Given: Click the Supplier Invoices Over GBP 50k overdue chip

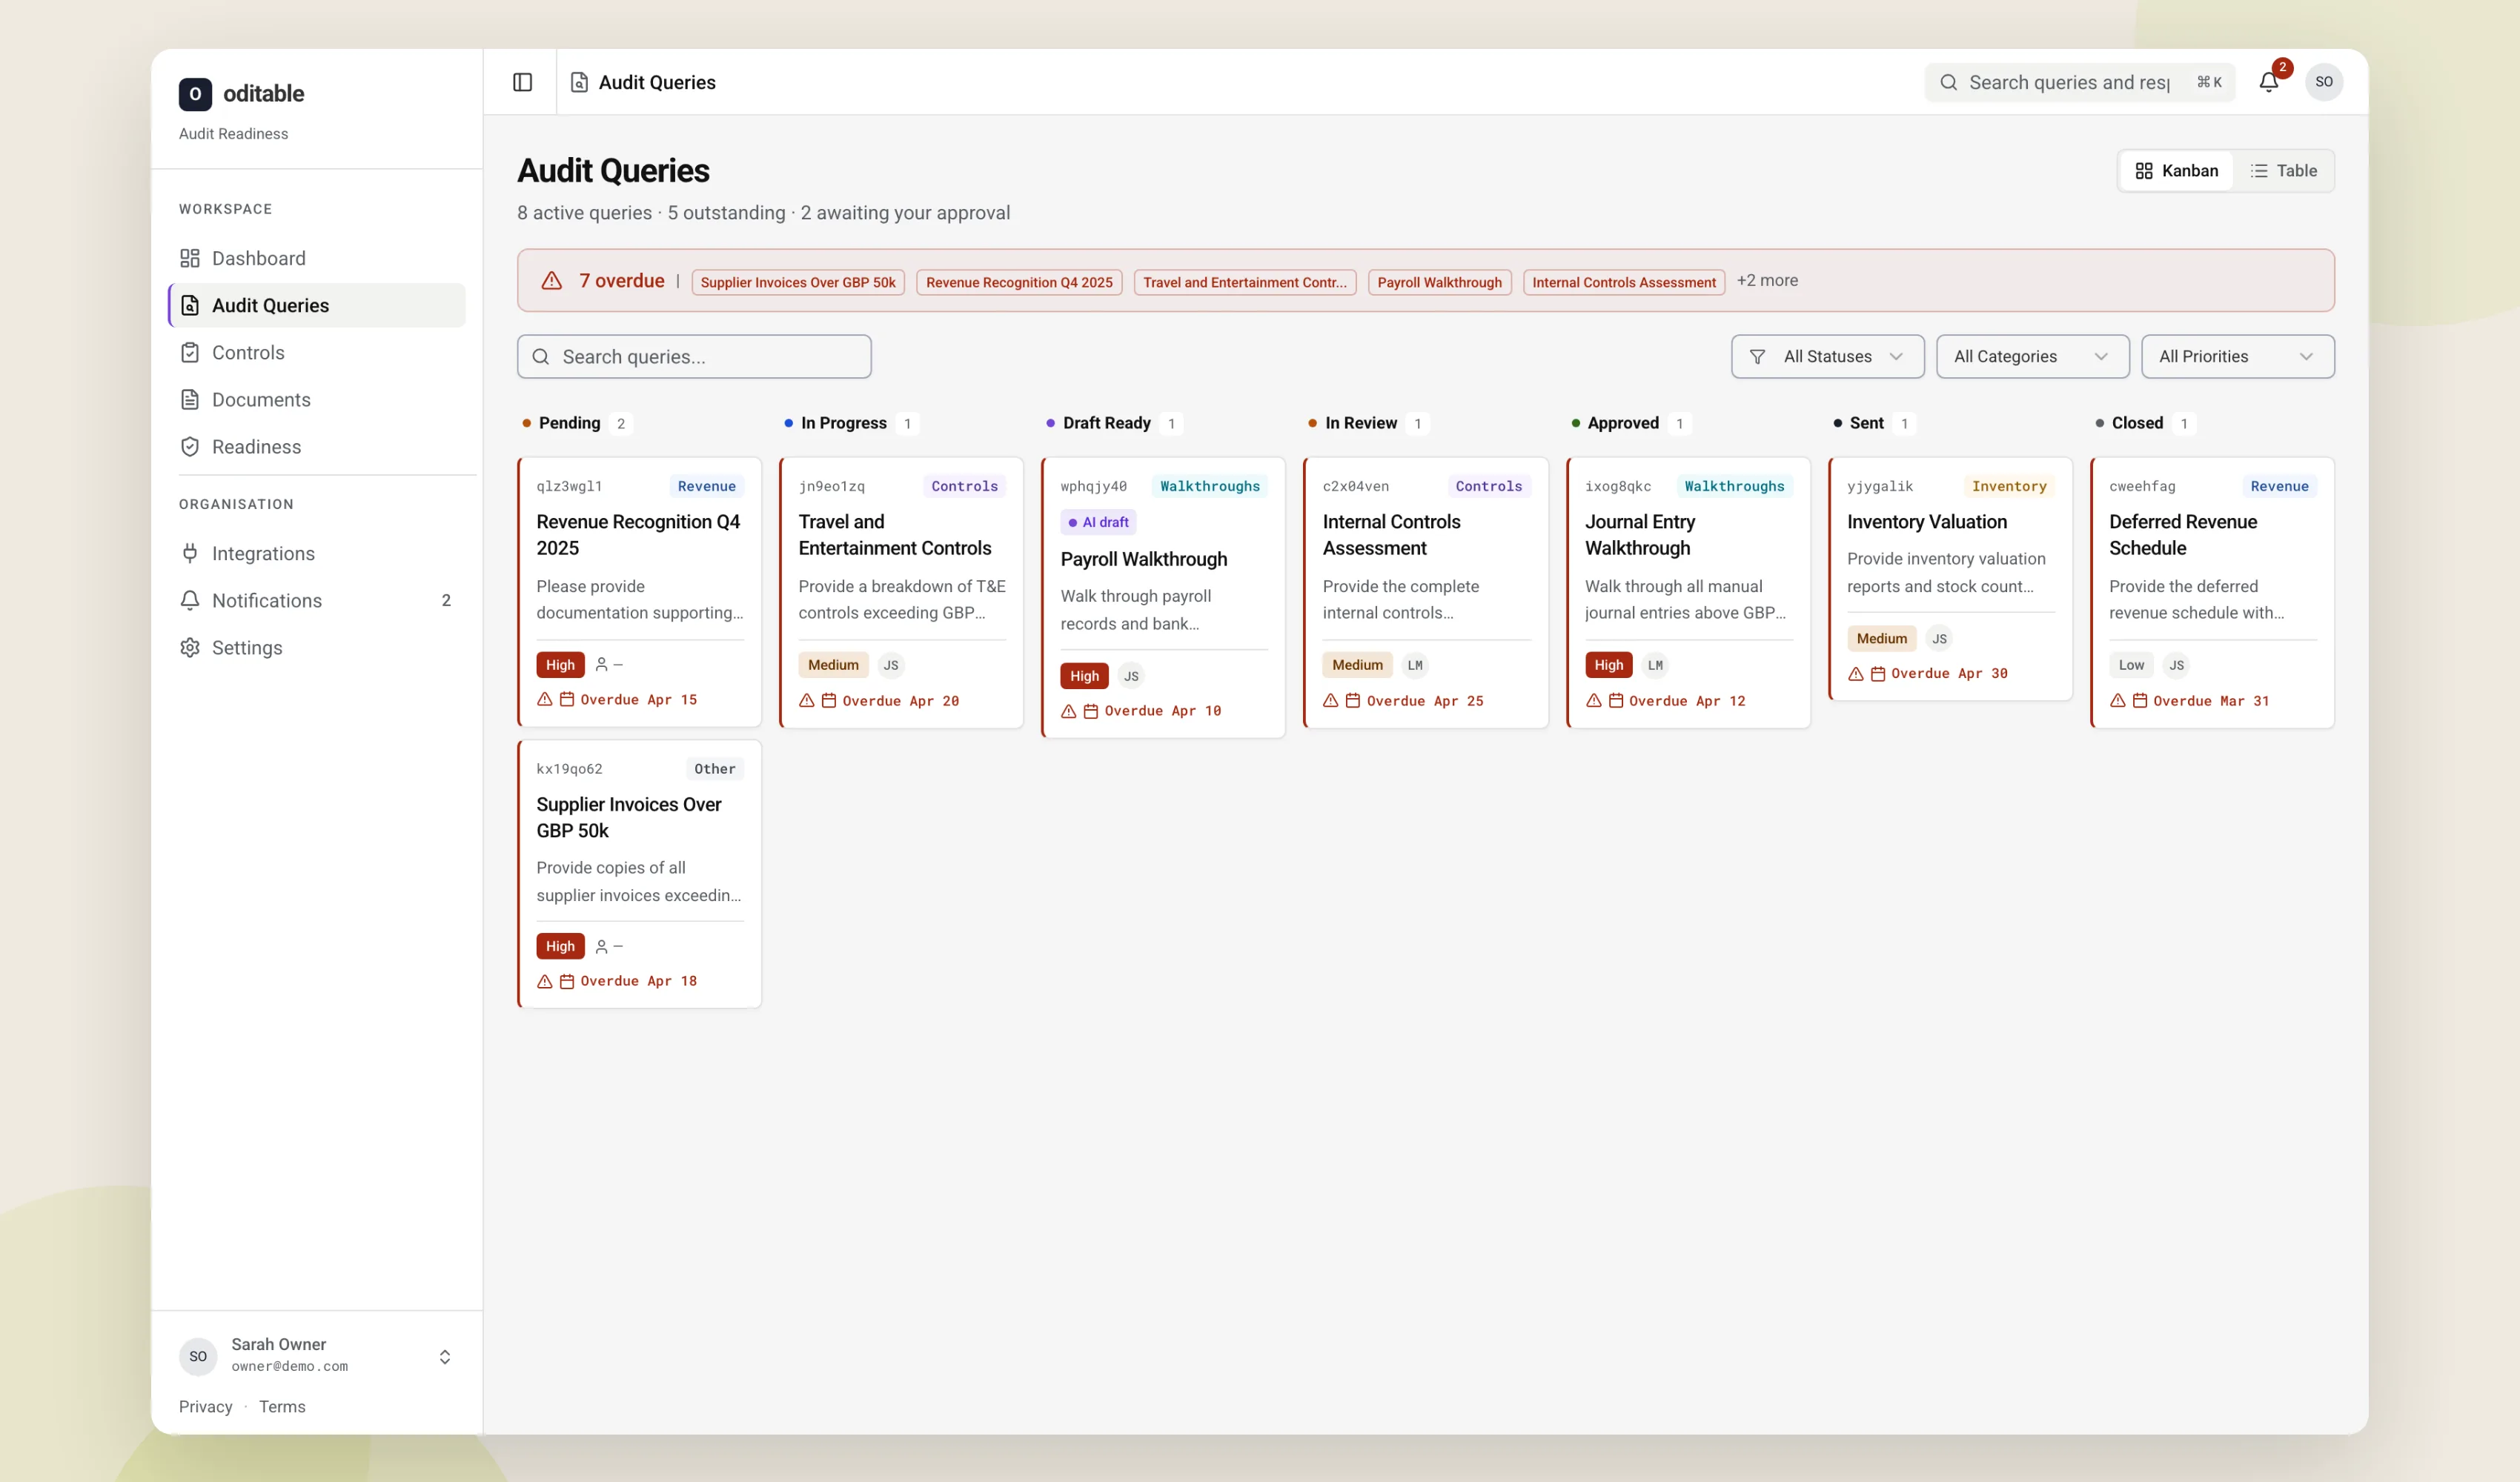Looking at the screenshot, I should tap(798, 282).
